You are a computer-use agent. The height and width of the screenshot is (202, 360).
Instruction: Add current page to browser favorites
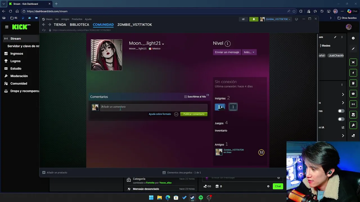coord(294,11)
